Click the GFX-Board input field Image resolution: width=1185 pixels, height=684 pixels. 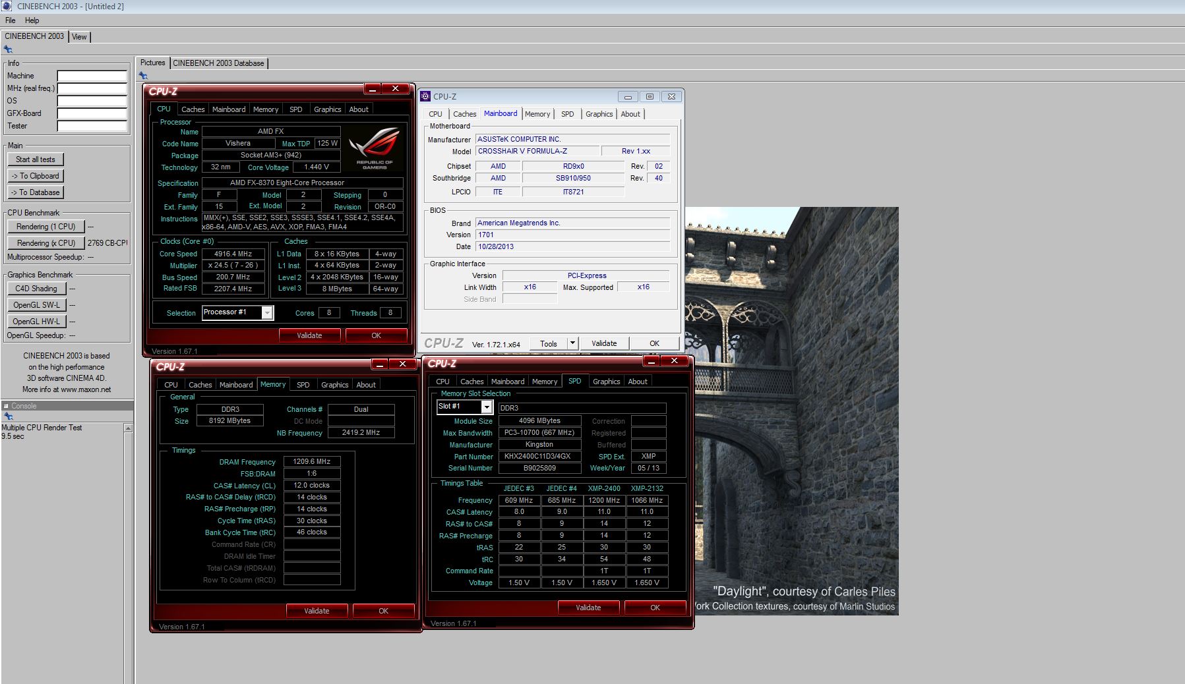(x=92, y=113)
